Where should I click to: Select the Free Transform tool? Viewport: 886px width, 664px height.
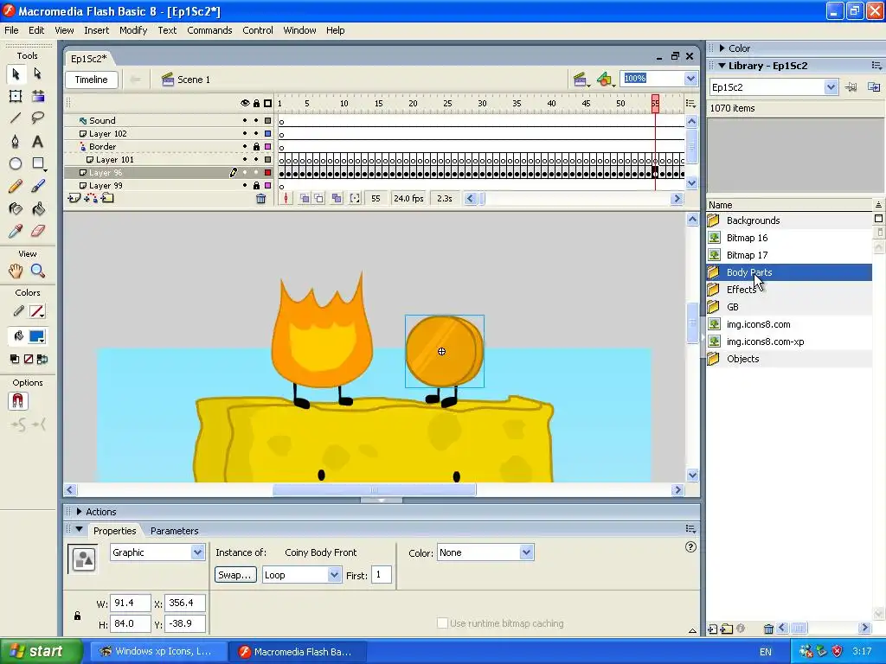16,96
